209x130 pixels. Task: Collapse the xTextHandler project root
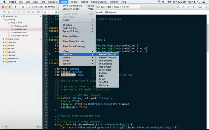2,16
